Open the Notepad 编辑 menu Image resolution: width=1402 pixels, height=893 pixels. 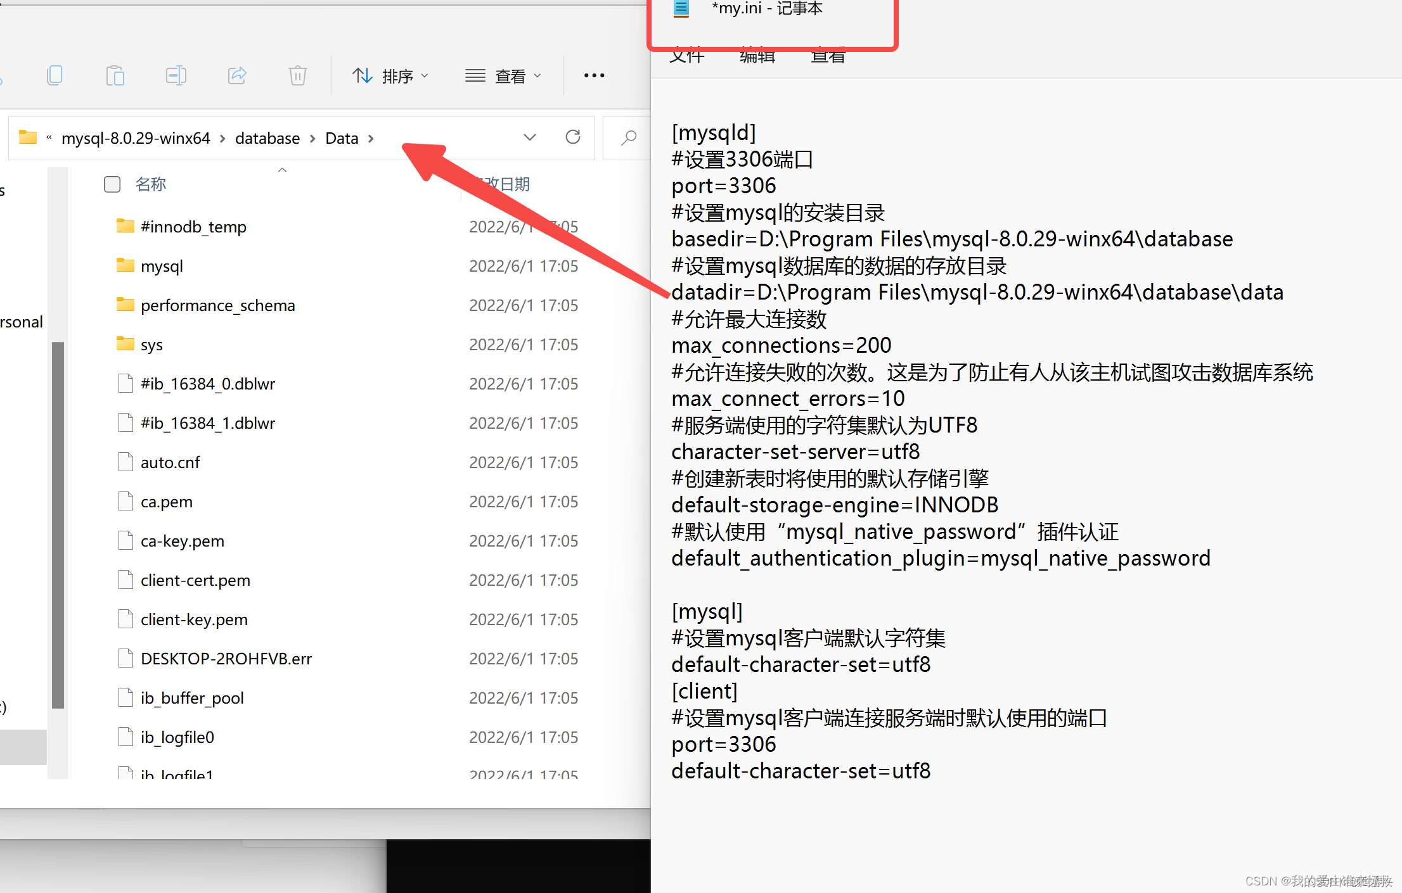pyautogui.click(x=757, y=57)
